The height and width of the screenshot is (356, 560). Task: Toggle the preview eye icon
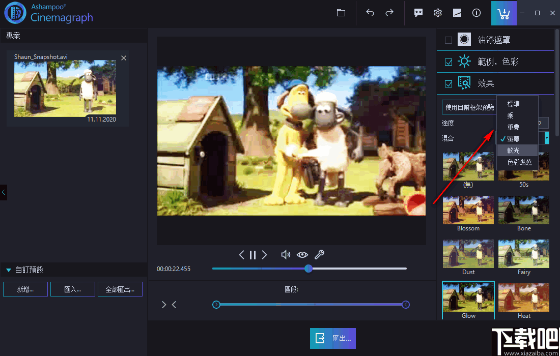(302, 255)
